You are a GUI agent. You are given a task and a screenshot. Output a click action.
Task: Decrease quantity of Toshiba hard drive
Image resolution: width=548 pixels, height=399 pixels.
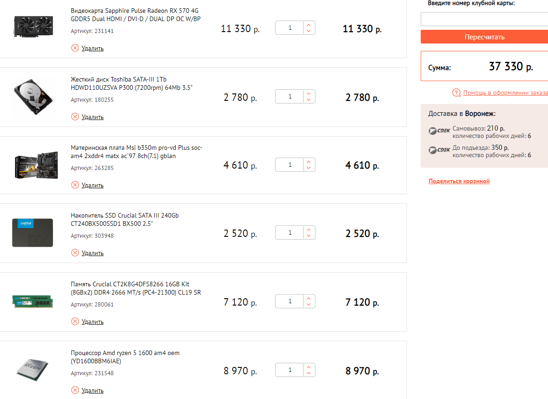309,100
